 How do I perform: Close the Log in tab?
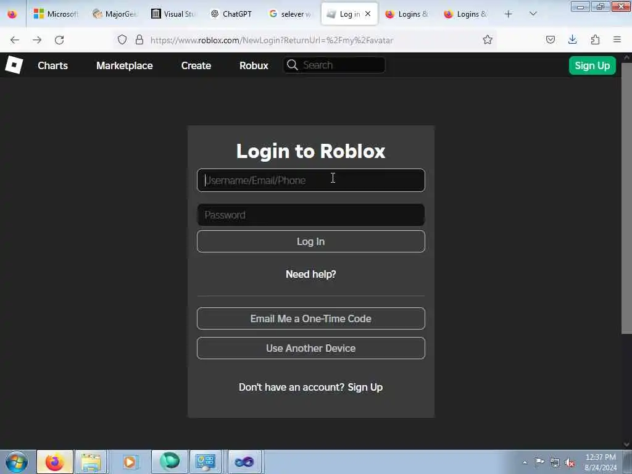pos(368,14)
